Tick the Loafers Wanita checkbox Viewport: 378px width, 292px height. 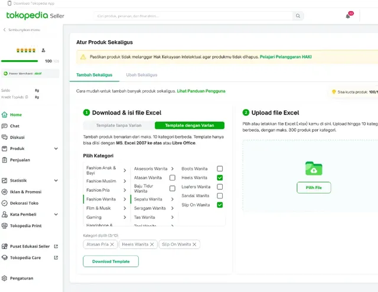(220, 186)
